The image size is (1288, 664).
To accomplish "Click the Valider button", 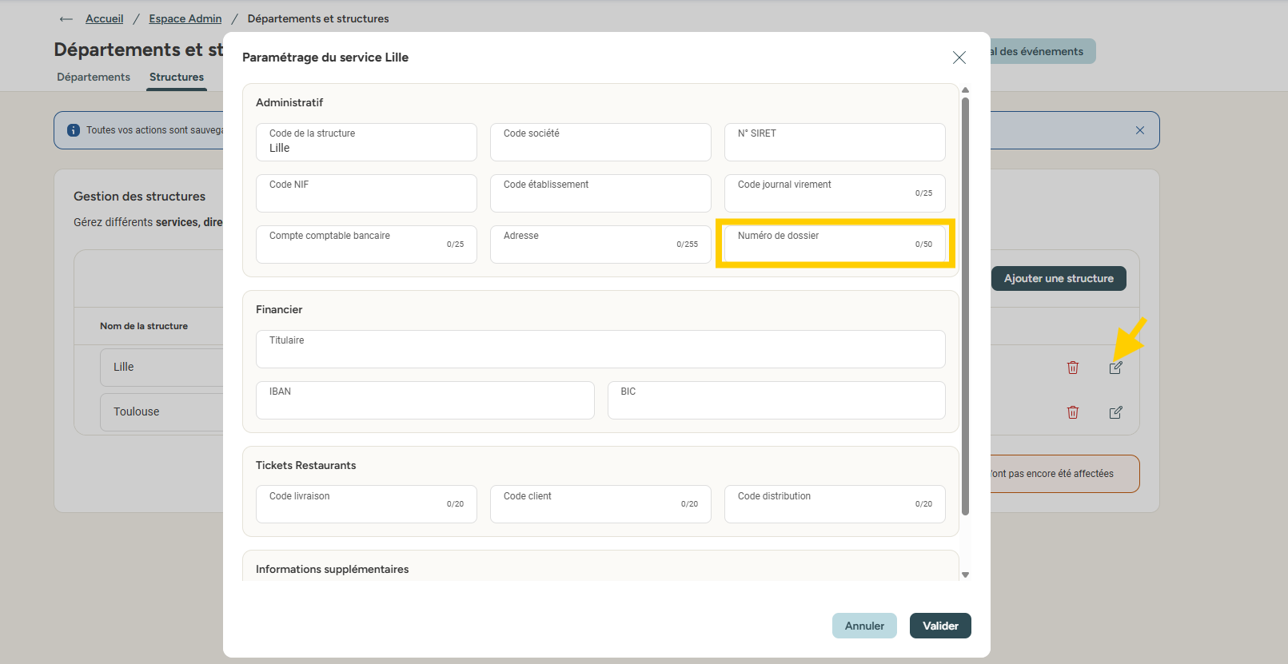I will (x=940, y=626).
